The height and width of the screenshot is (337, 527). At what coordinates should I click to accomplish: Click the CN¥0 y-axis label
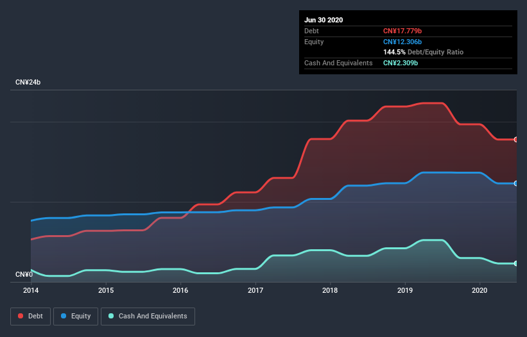24,275
